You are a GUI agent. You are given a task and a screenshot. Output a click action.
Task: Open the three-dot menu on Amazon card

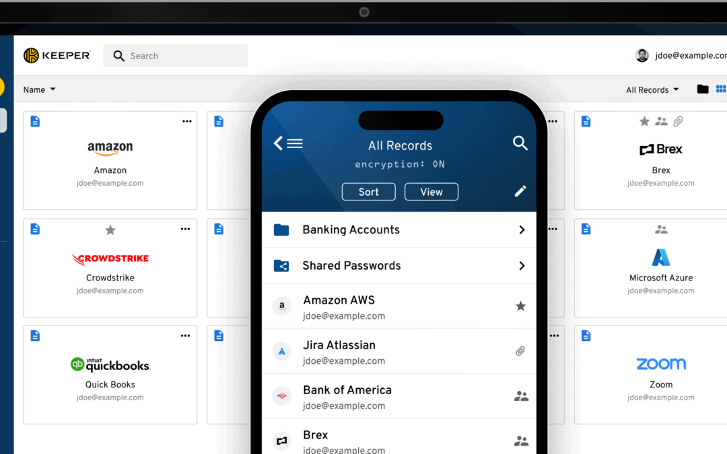(x=187, y=121)
